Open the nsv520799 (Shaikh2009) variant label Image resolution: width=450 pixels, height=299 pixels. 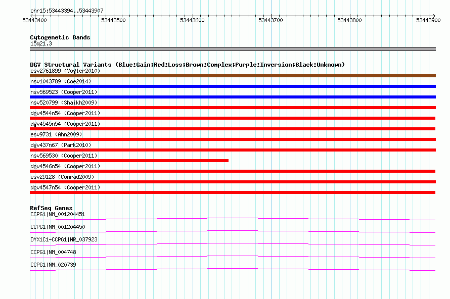point(64,103)
